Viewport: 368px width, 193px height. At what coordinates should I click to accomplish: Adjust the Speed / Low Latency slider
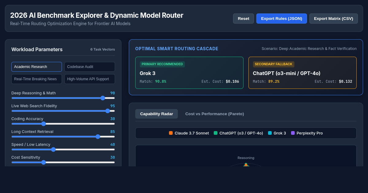(63, 149)
